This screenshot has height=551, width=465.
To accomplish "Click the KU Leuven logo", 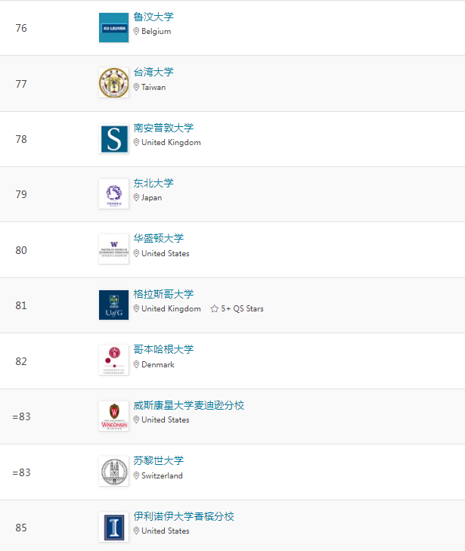I will (113, 28).
